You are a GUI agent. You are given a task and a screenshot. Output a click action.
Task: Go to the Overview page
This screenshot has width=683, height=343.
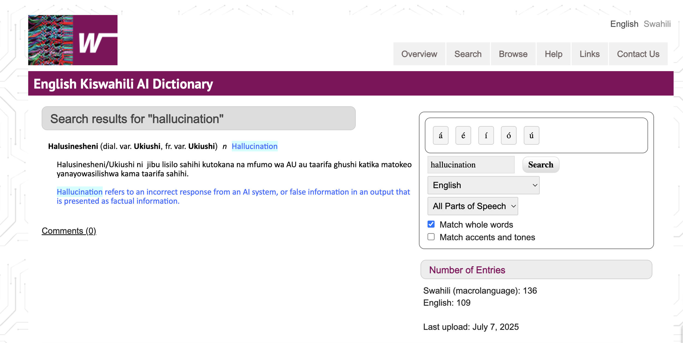click(419, 54)
